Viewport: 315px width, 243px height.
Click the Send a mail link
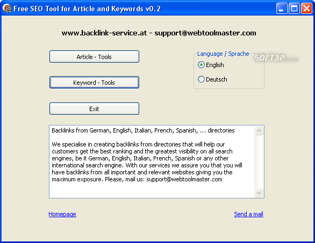(x=248, y=214)
